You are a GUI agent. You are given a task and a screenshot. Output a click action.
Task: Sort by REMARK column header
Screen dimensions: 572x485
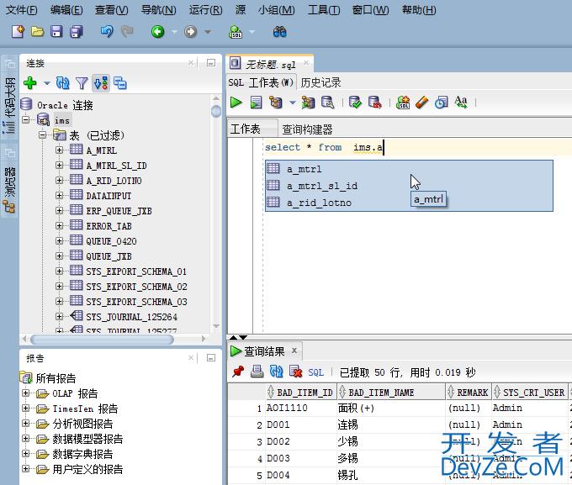[x=469, y=393]
